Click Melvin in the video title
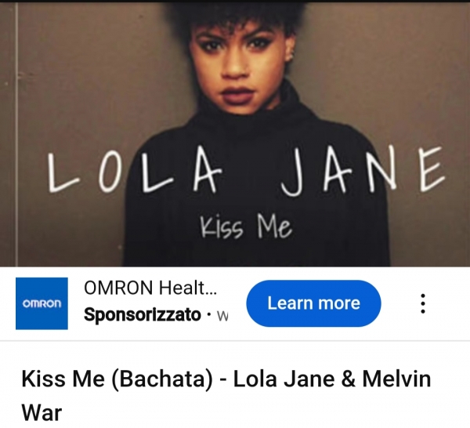Image resolution: width=470 pixels, height=428 pixels. (396, 379)
